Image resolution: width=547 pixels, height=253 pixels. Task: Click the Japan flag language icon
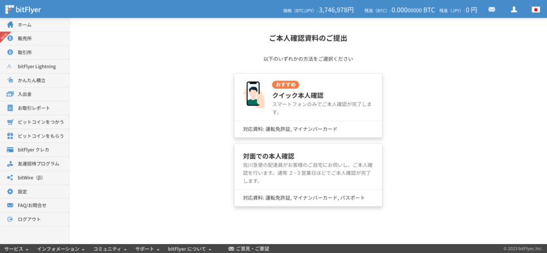pos(536,9)
